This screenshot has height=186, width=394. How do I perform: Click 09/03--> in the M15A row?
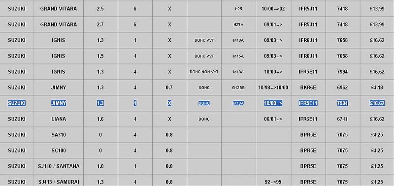tap(273, 56)
